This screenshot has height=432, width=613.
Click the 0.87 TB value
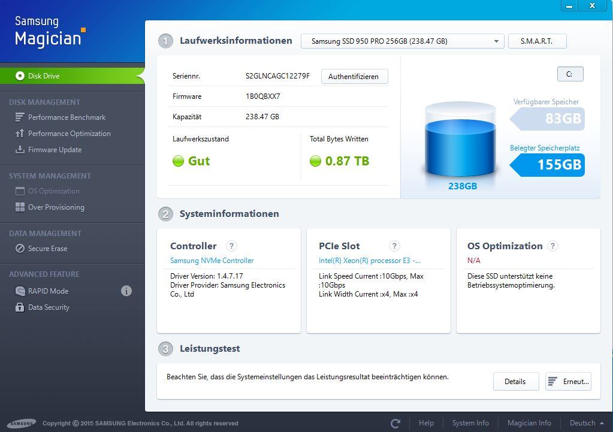(x=347, y=161)
